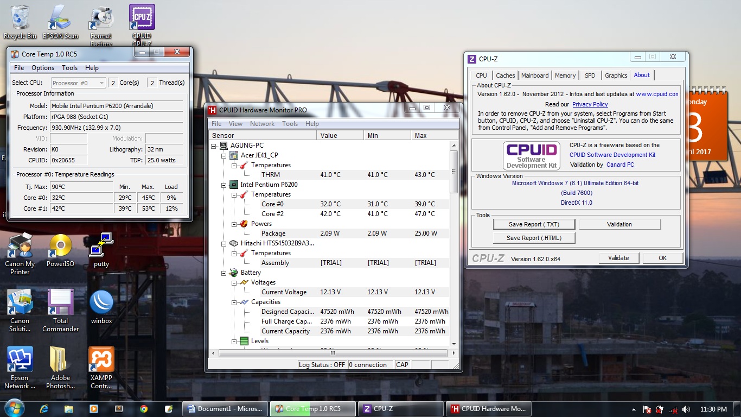Collapse the Hitachi HTS545032B9A3 node

point(224,243)
